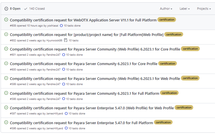The image size is (215, 135).
Task: Click tasks progress circle on issue #597
Action: (66, 113)
